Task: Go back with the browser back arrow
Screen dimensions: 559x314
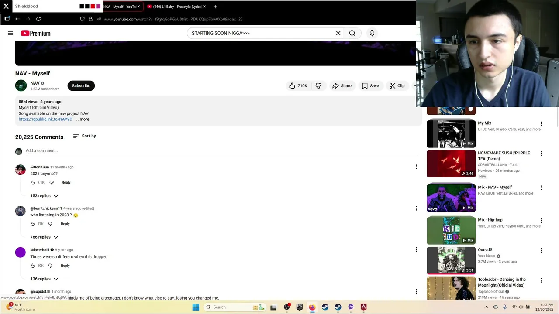Action: click(17, 19)
